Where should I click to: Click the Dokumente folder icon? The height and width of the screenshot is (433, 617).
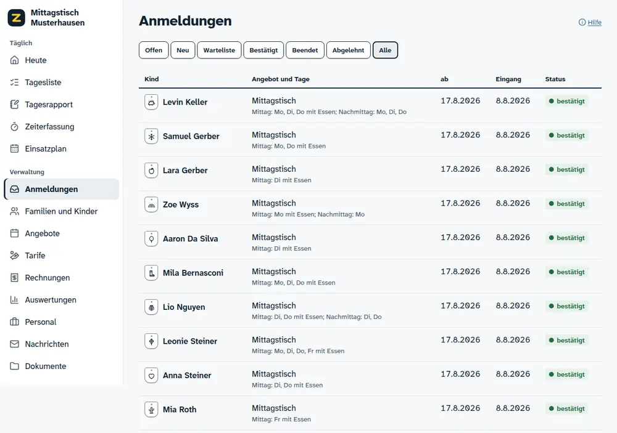click(x=15, y=366)
